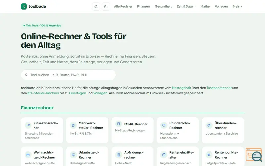Click the Abfindungsrechner document icon

click(119, 155)
